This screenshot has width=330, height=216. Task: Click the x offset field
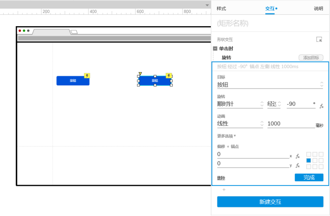(x=253, y=154)
